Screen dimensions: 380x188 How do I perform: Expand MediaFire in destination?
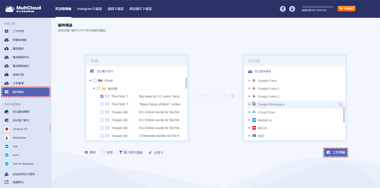(250, 120)
